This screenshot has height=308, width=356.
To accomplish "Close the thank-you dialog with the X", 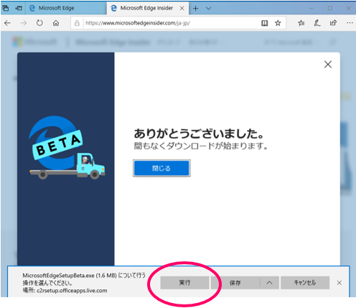I will tap(328, 64).
